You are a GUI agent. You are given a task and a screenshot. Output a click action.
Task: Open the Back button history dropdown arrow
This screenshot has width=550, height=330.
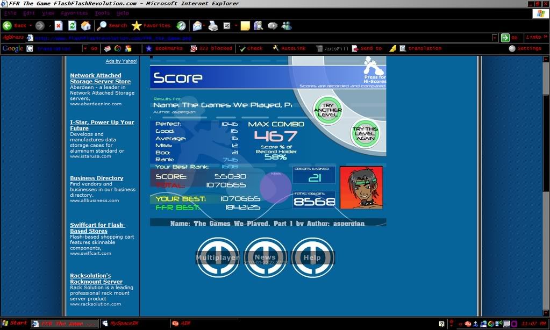click(31, 25)
